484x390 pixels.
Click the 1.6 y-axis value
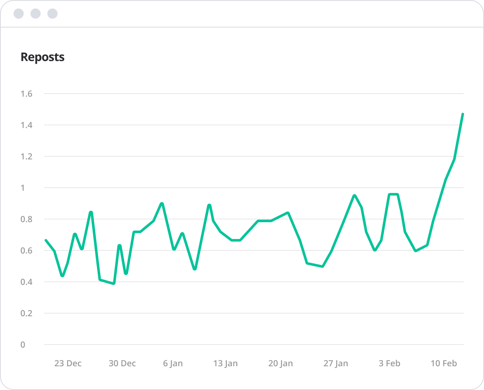26,94
